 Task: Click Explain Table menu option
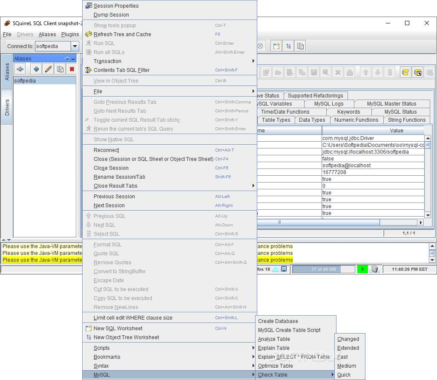click(x=296, y=348)
